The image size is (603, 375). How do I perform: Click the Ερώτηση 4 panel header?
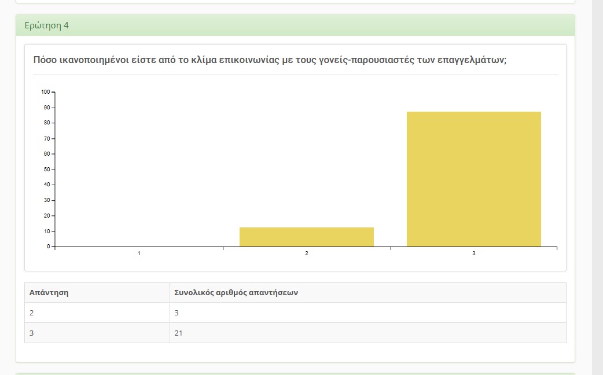47,25
